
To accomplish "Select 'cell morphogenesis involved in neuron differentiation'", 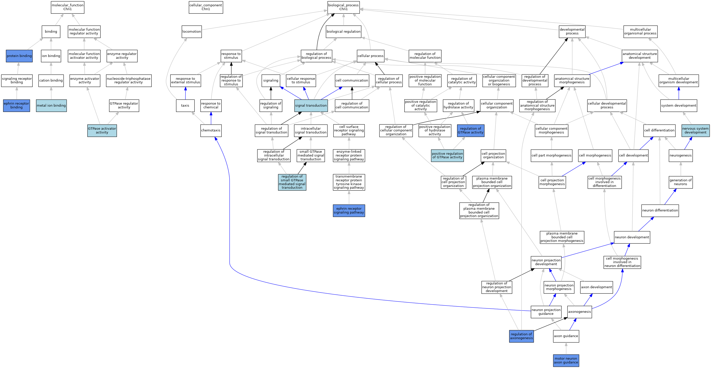I will click(622, 262).
